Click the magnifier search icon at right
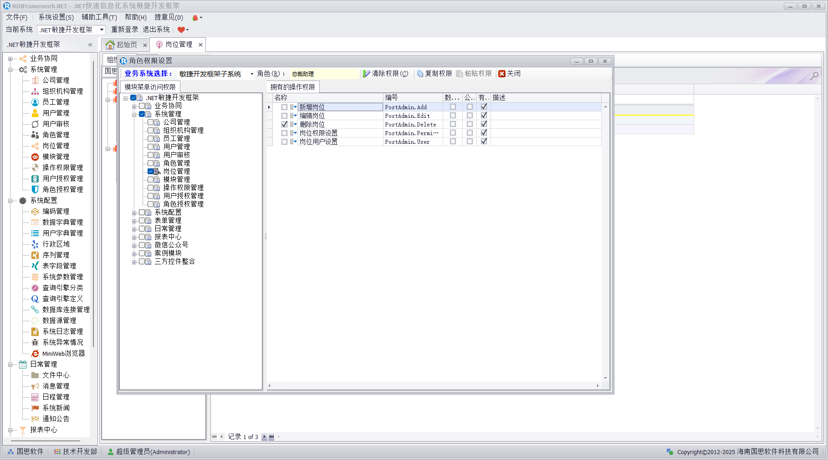Viewport: 828px width, 460px height. tap(814, 76)
